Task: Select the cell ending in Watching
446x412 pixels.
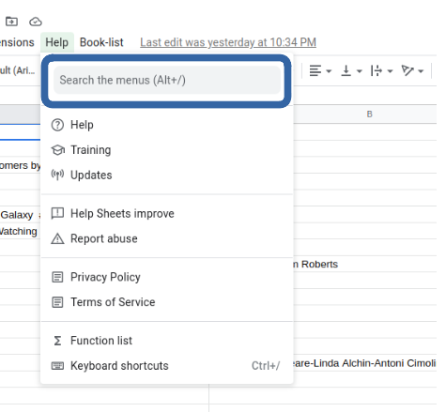Action: click(x=20, y=231)
